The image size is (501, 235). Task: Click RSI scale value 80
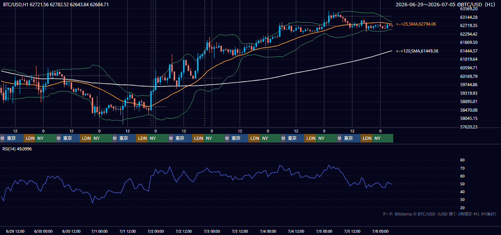(x=463, y=160)
